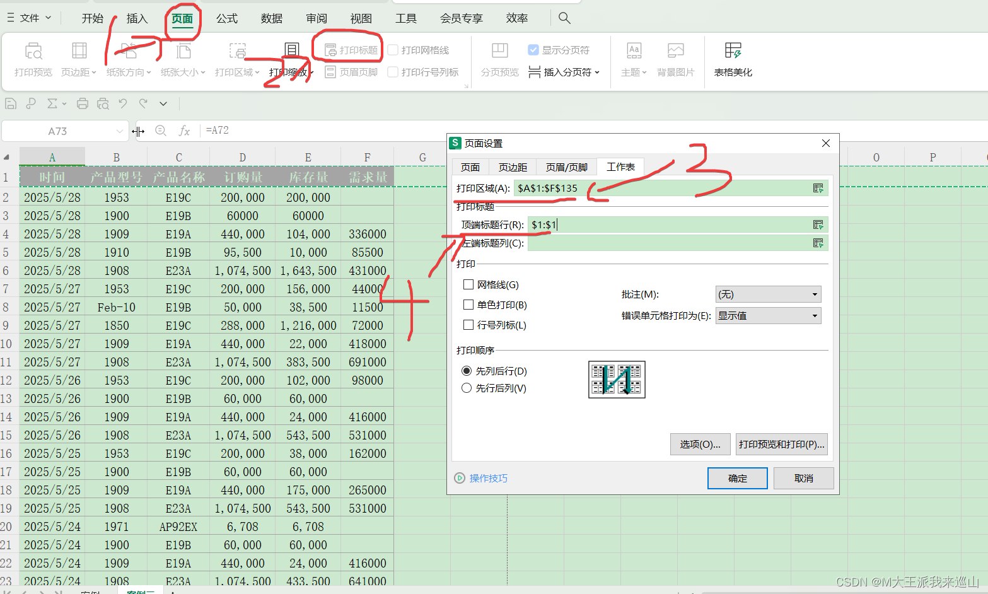The image size is (988, 594).
Task: Toggle Print Headings (打印行号列标) ribbon checkbox
Action: (393, 72)
